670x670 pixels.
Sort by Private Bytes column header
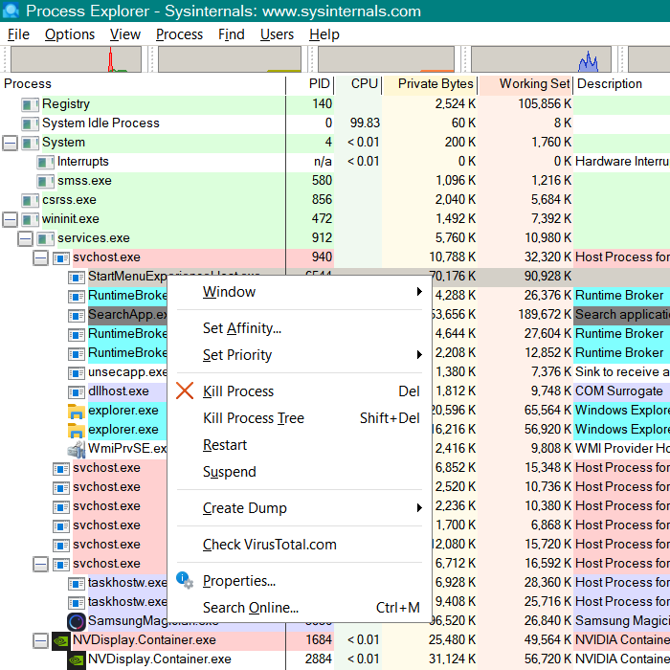431,84
